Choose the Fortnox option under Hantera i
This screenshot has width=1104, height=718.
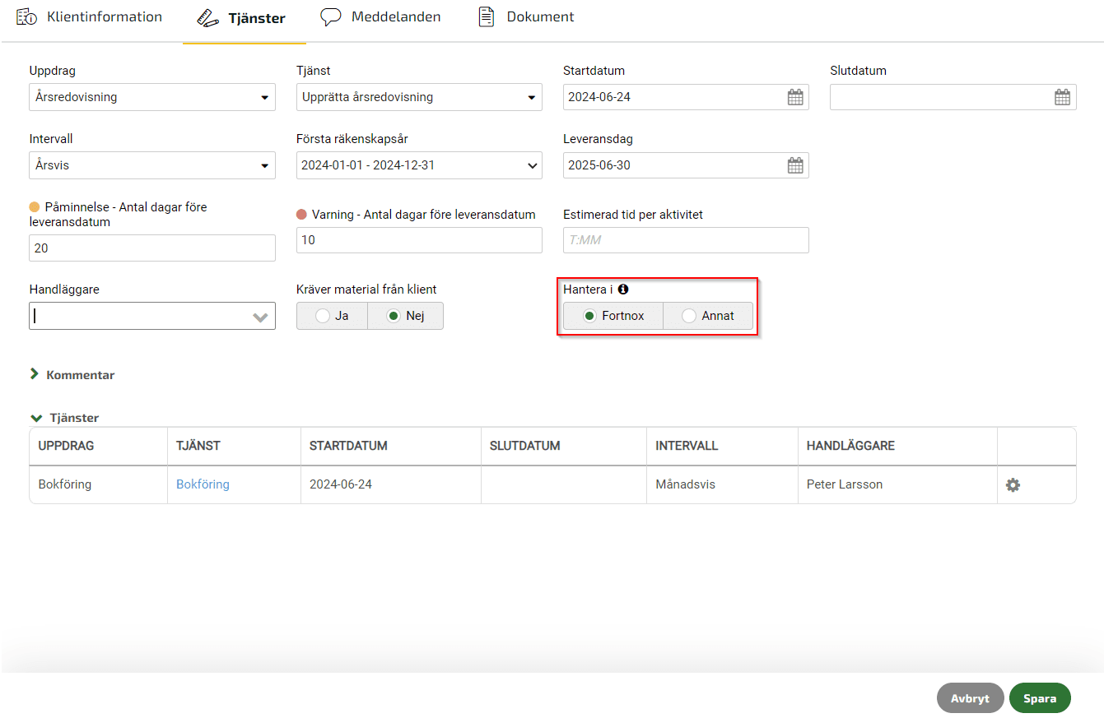click(x=613, y=316)
